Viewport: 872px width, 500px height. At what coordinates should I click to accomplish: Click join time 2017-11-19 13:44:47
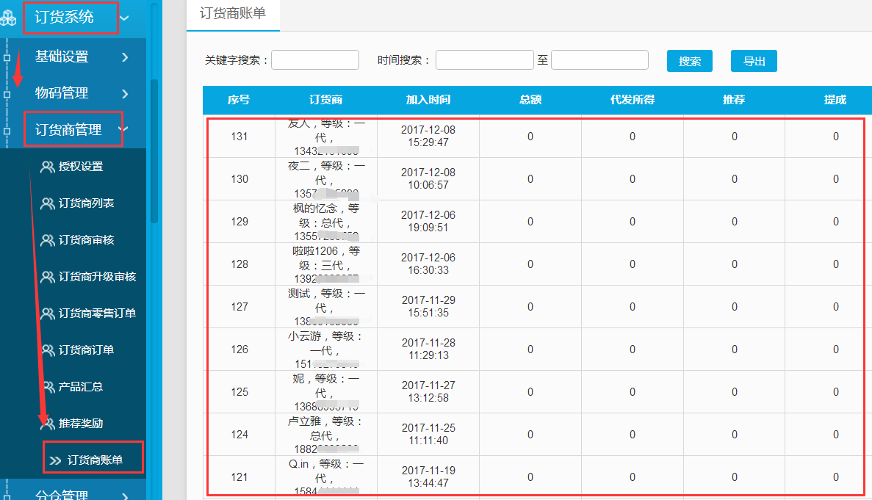[x=428, y=477]
